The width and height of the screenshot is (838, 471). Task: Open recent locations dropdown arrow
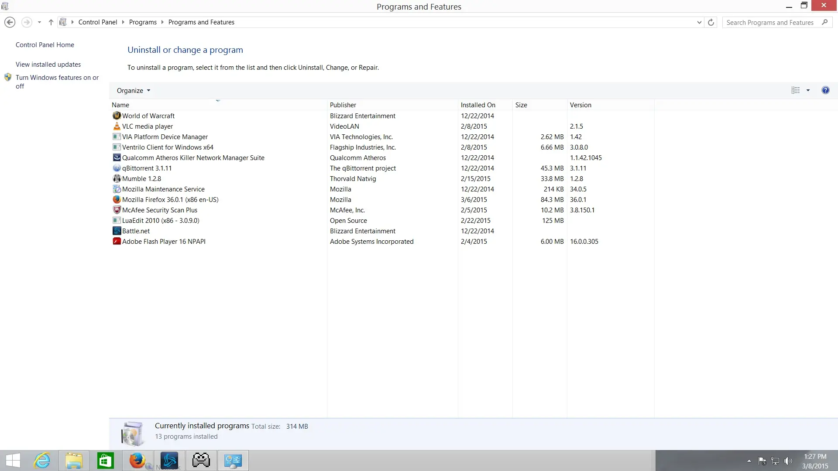(39, 22)
